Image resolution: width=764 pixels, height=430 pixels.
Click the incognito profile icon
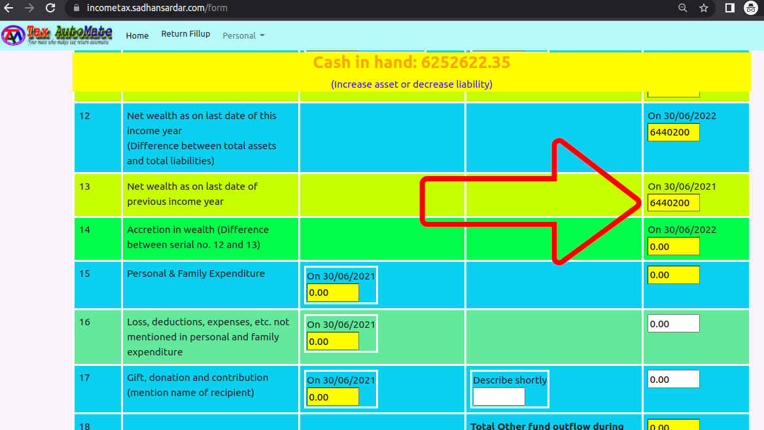(x=750, y=9)
